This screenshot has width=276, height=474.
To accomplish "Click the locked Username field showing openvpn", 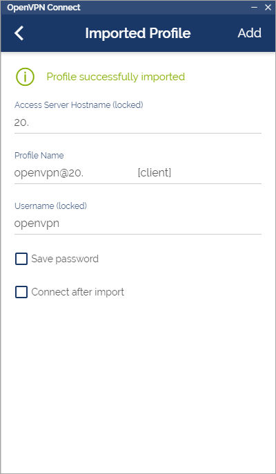I will [138, 224].
